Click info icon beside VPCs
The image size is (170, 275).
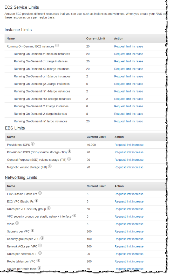[17, 224]
